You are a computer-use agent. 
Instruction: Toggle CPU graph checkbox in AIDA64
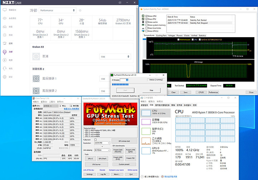click(192, 40)
